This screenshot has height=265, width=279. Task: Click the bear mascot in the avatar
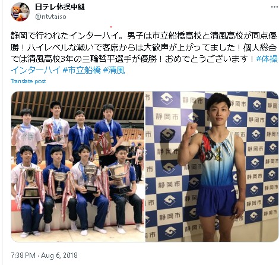[x=17, y=12]
